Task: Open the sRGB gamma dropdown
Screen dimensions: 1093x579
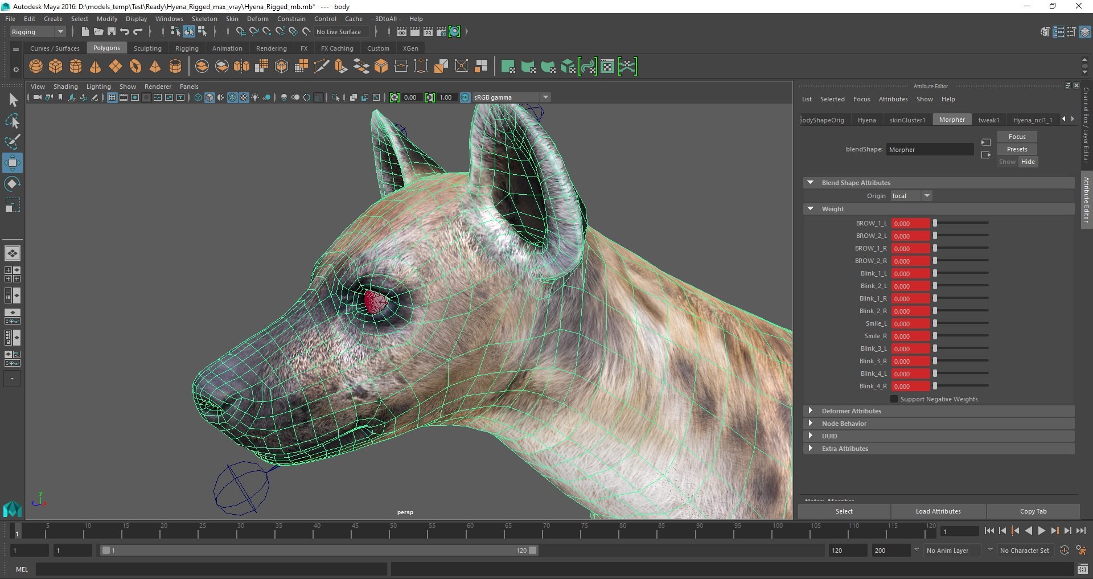Action: tap(511, 97)
